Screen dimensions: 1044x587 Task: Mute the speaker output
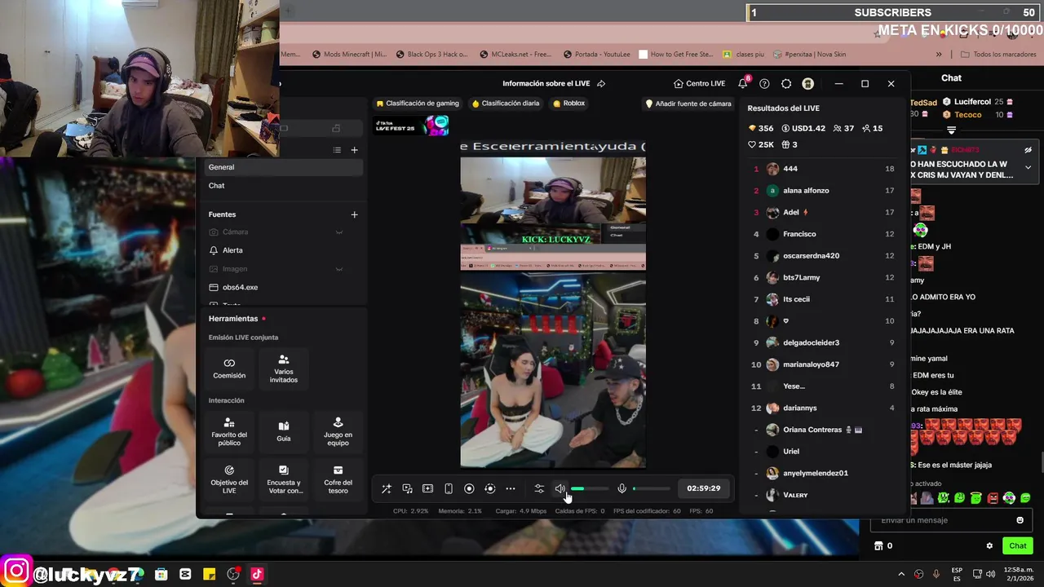tap(560, 488)
